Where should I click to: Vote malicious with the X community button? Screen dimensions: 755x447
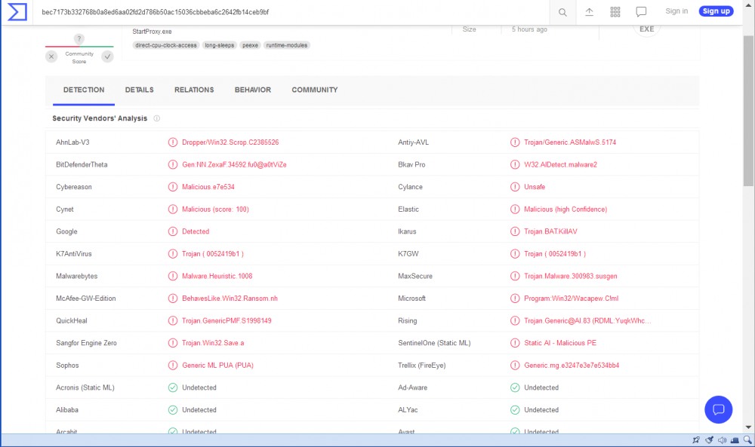click(x=51, y=57)
